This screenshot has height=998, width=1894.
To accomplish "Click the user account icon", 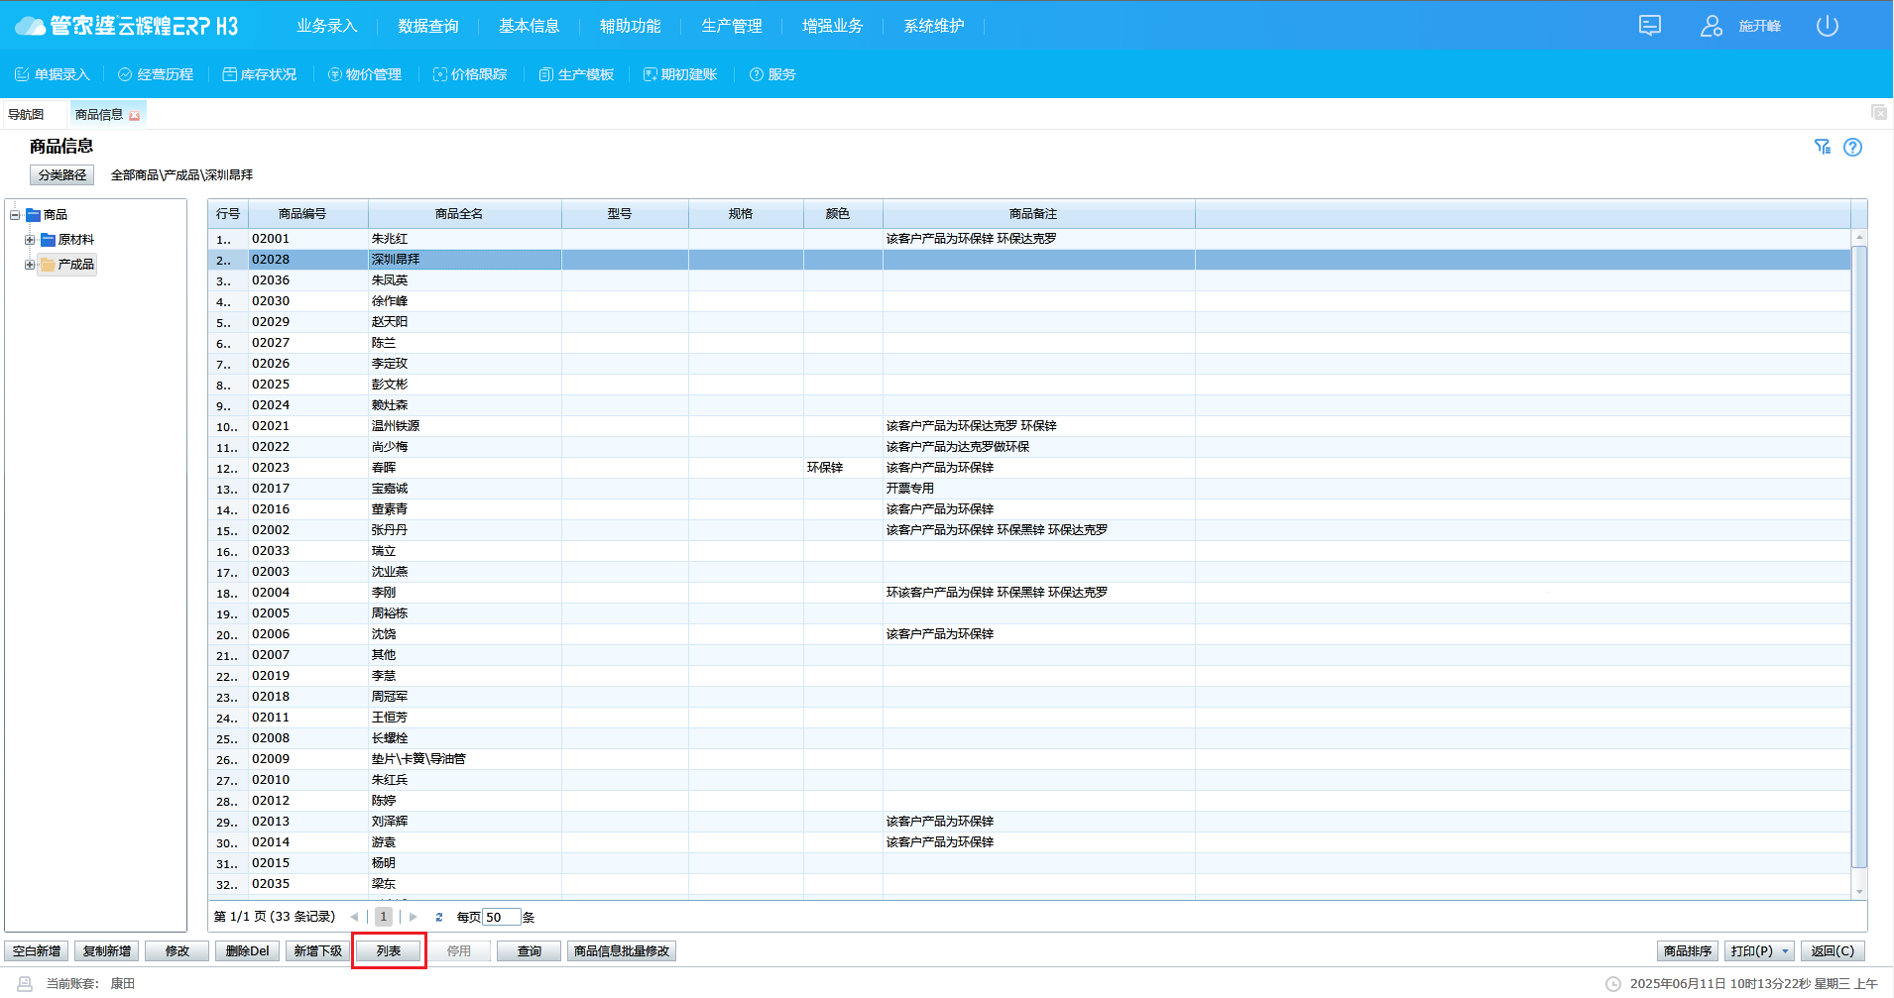I will 1711,26.
